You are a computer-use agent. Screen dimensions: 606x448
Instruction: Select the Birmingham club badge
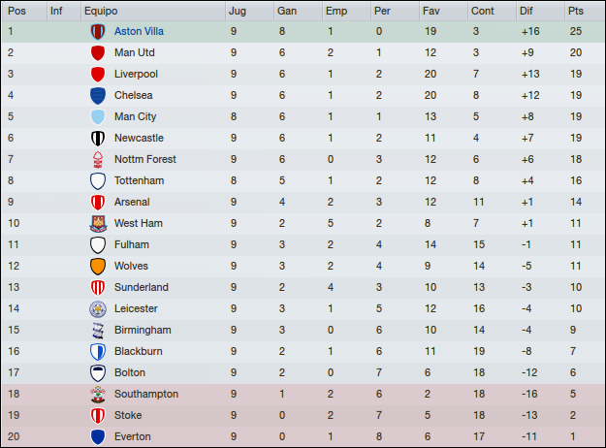point(98,330)
